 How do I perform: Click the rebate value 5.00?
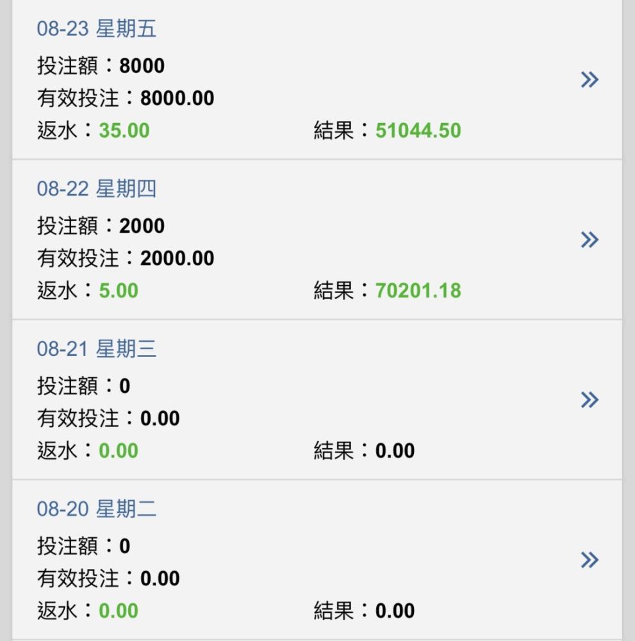pyautogui.click(x=119, y=290)
